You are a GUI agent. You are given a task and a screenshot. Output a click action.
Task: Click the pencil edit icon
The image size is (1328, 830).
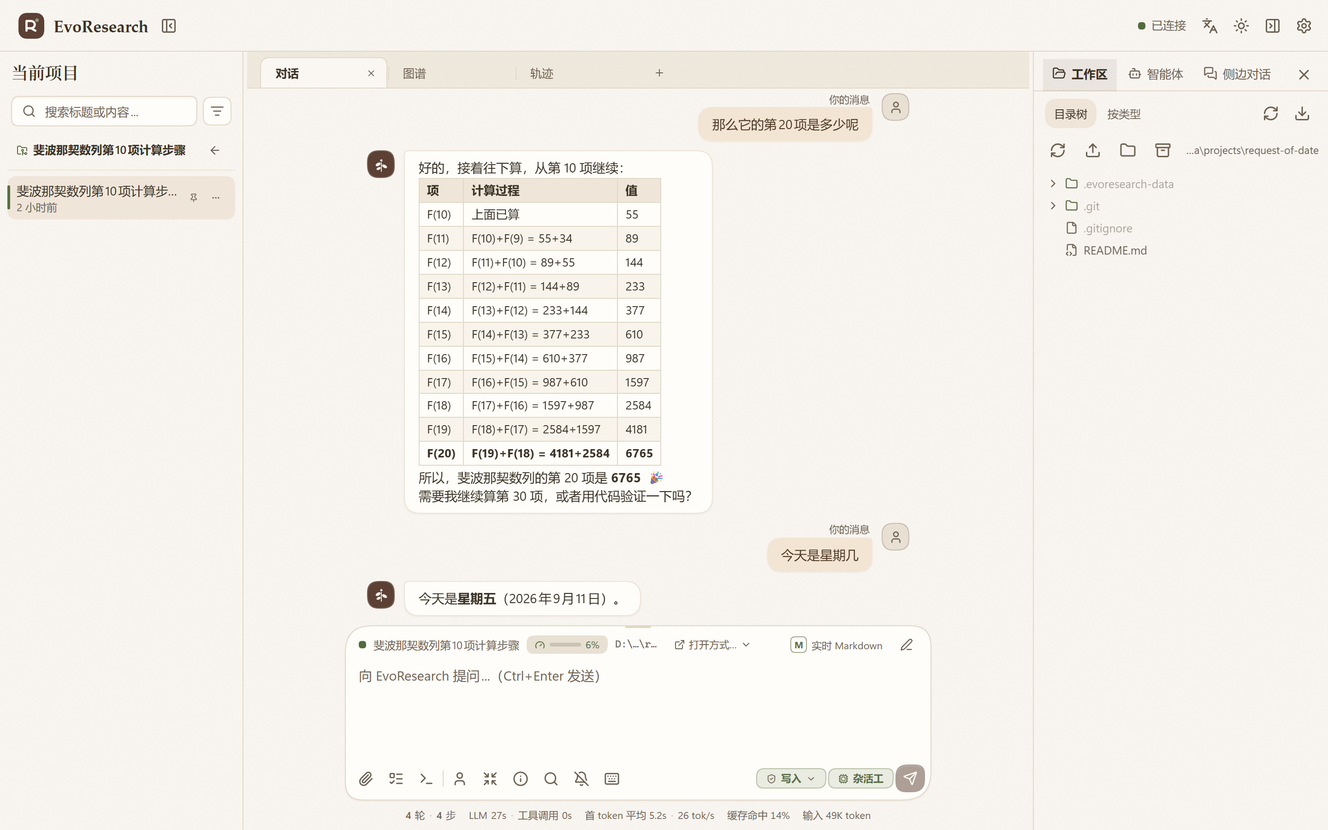point(907,645)
